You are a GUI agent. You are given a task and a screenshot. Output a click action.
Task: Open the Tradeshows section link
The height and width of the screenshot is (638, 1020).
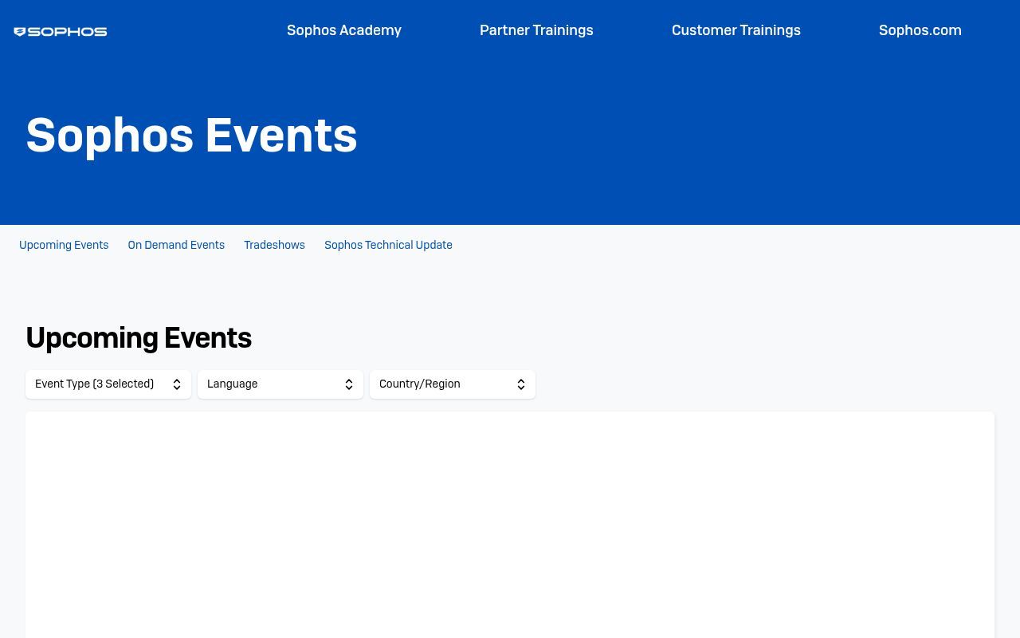(274, 245)
